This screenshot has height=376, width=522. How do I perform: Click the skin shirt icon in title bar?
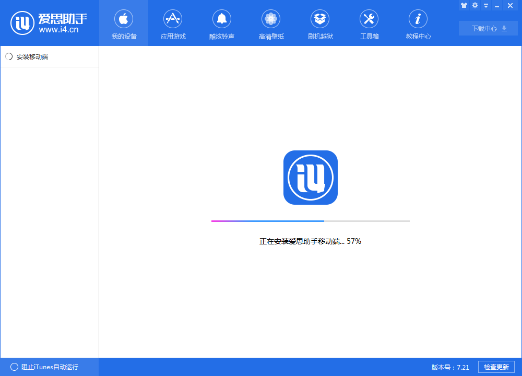(464, 5)
